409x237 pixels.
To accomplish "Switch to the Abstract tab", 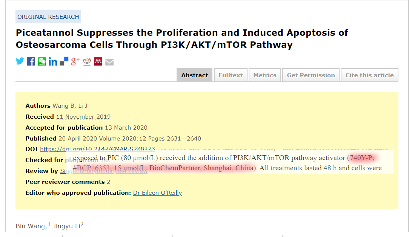I will coord(195,75).
